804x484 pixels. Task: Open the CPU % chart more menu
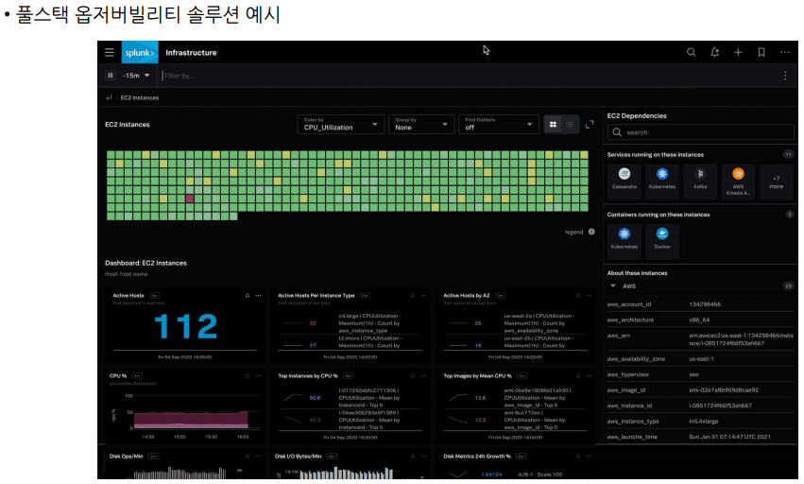click(259, 375)
